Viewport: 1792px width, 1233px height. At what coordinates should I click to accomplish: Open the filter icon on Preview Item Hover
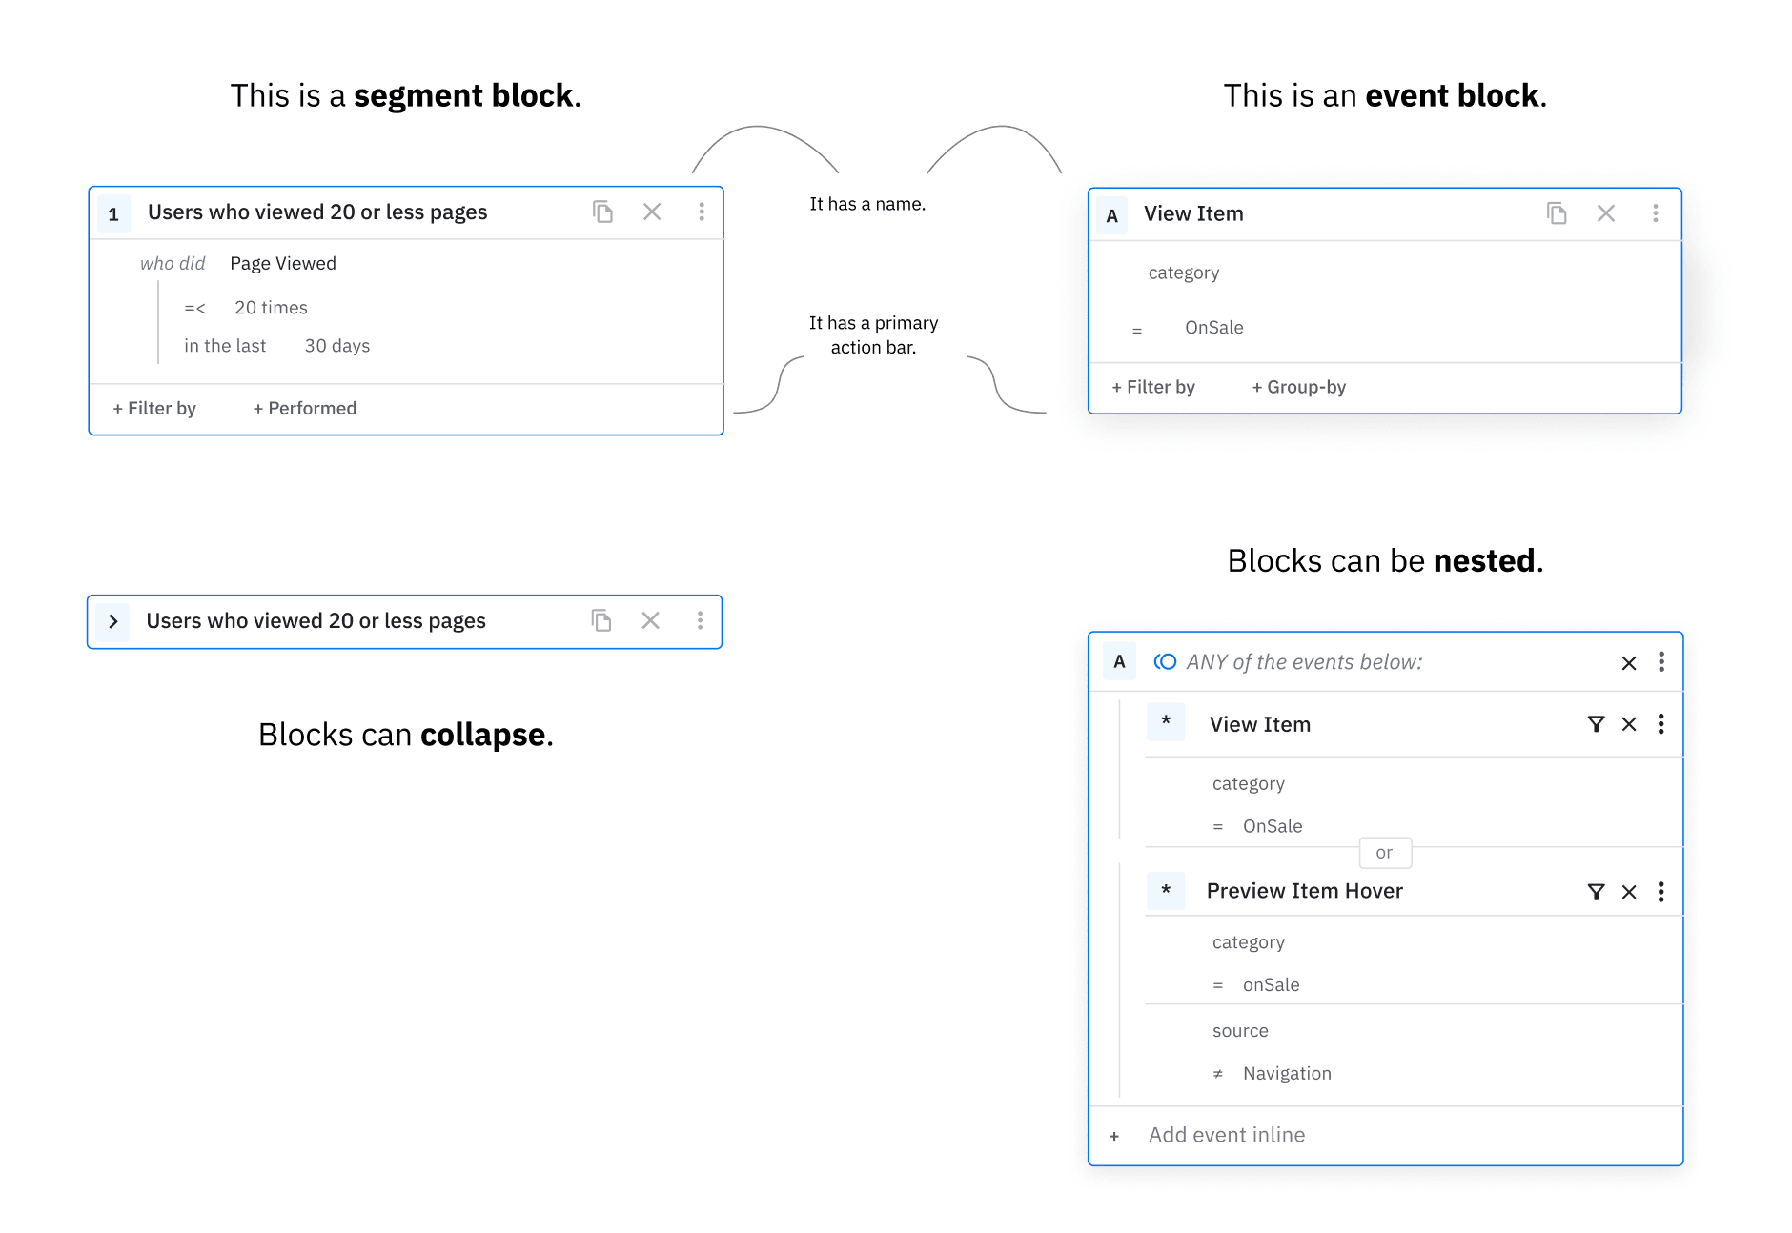[1596, 892]
